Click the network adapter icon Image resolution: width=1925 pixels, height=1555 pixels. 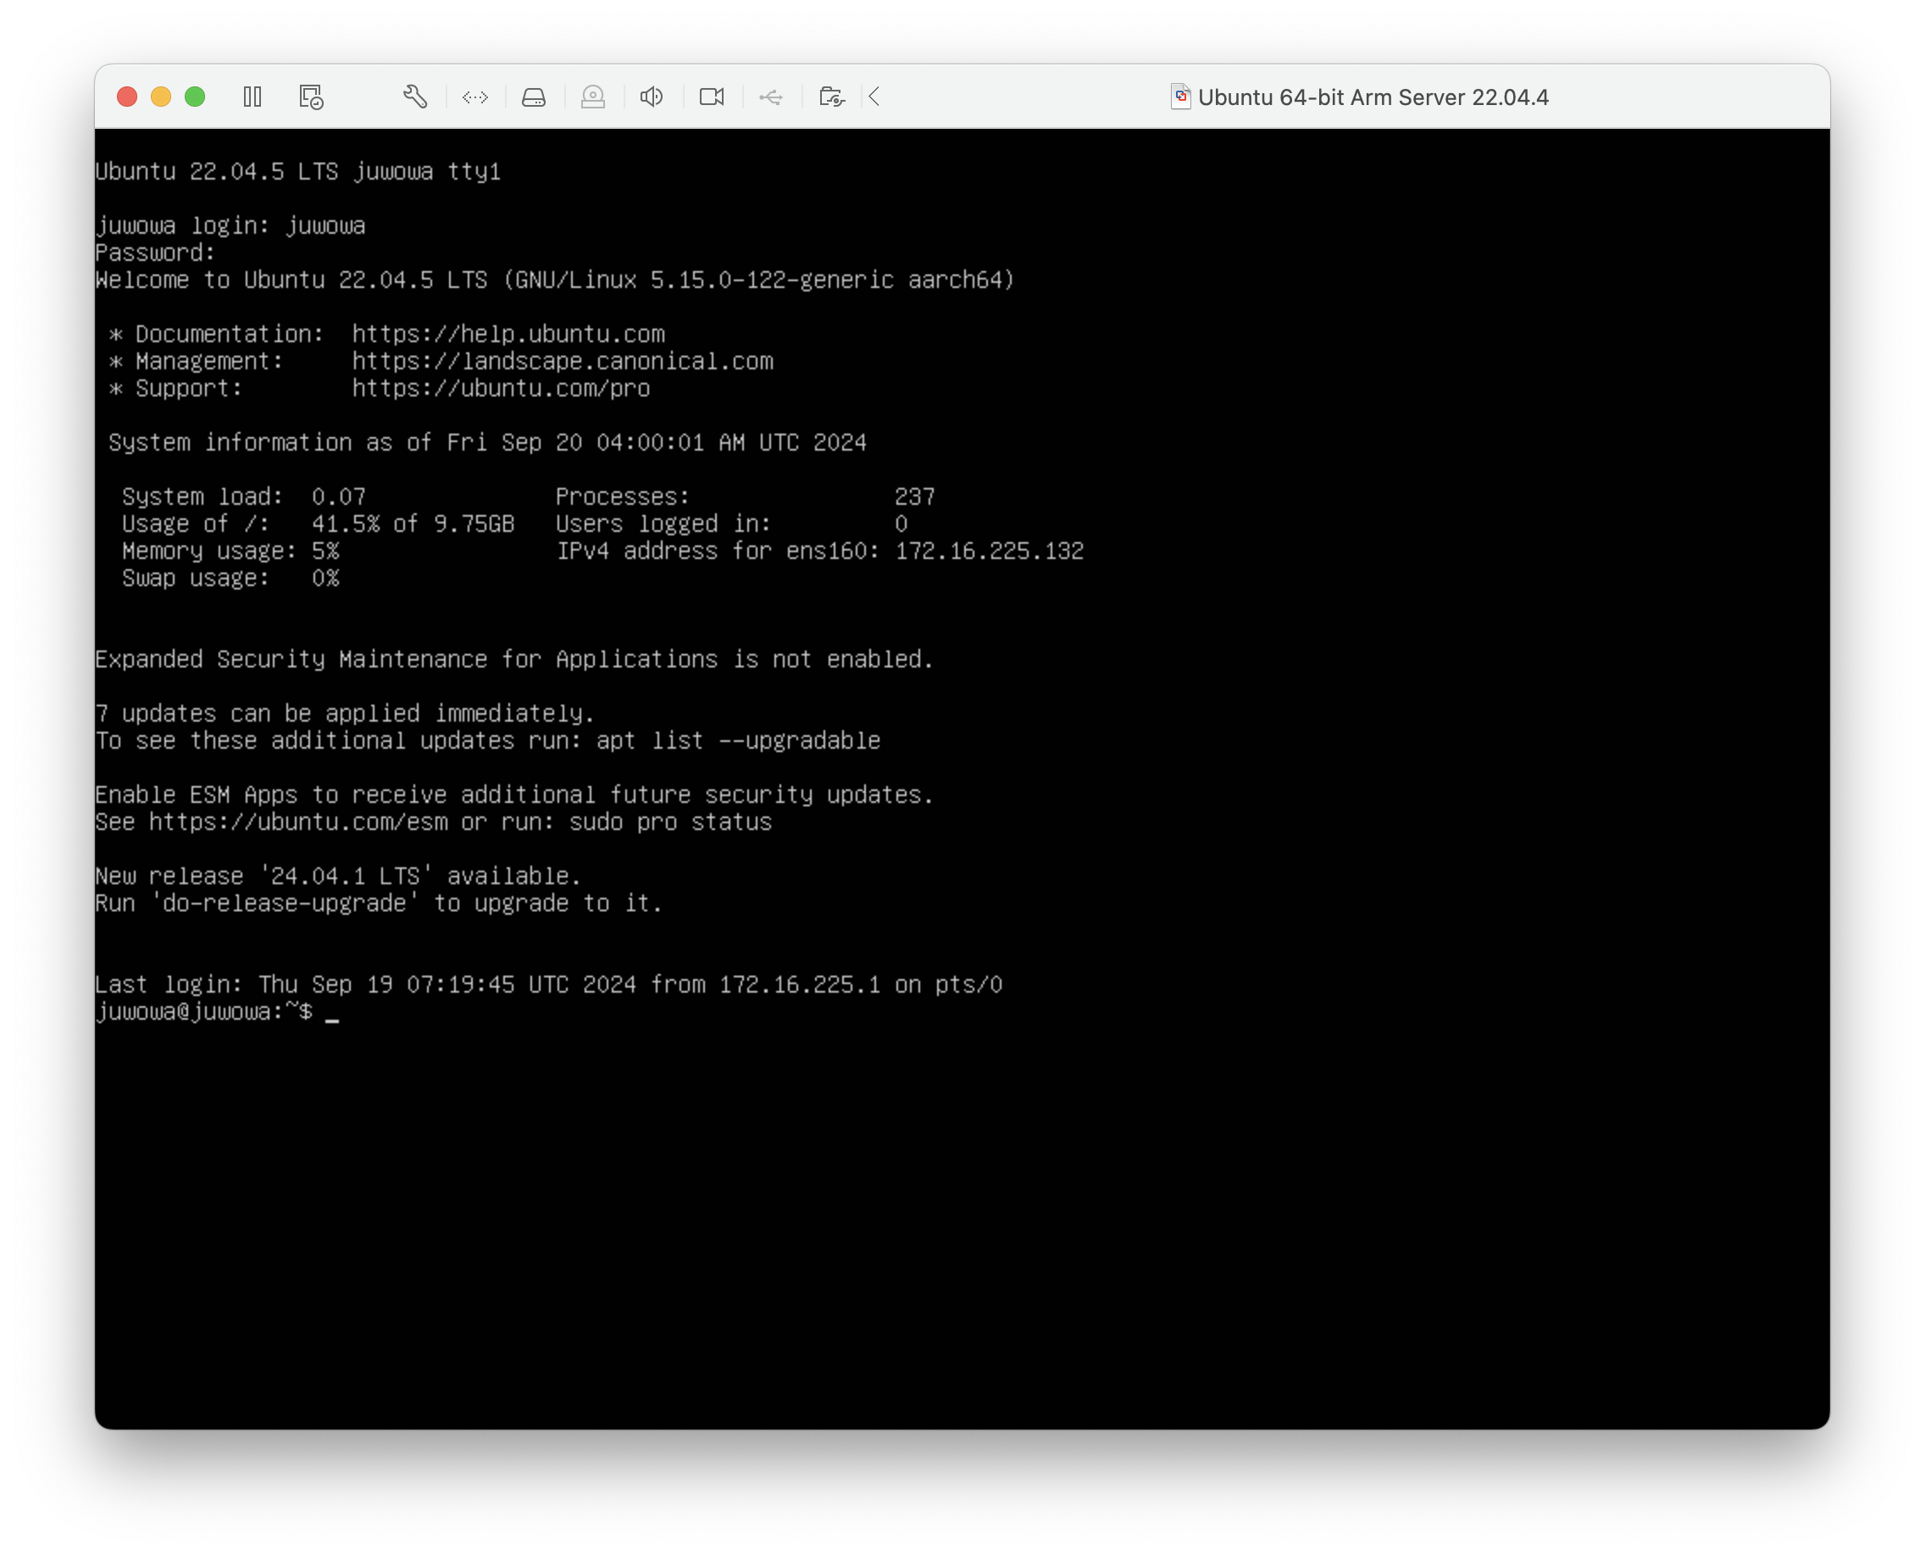point(475,97)
